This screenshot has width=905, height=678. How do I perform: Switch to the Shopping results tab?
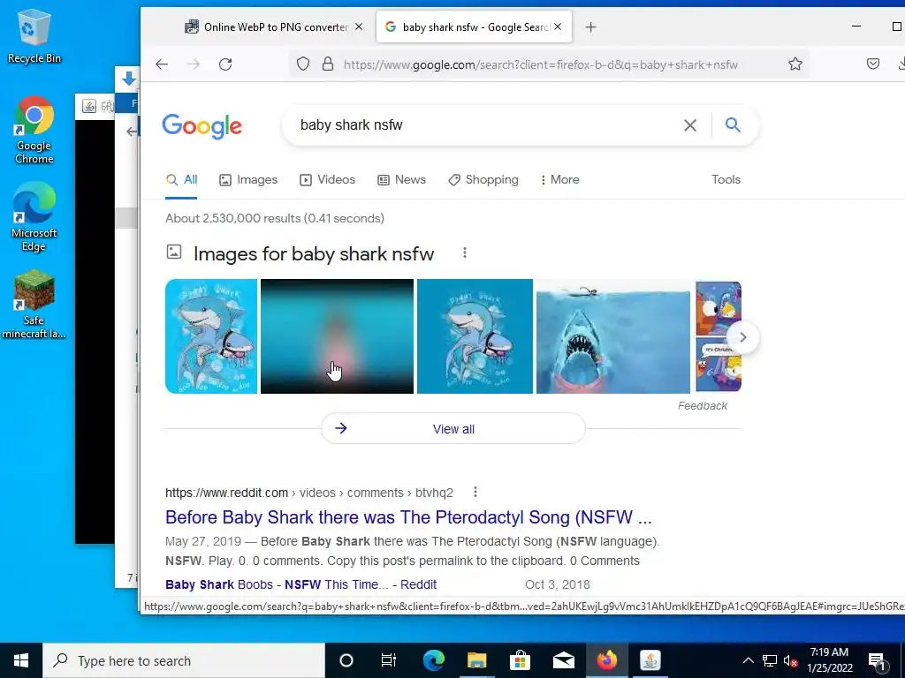(x=483, y=180)
